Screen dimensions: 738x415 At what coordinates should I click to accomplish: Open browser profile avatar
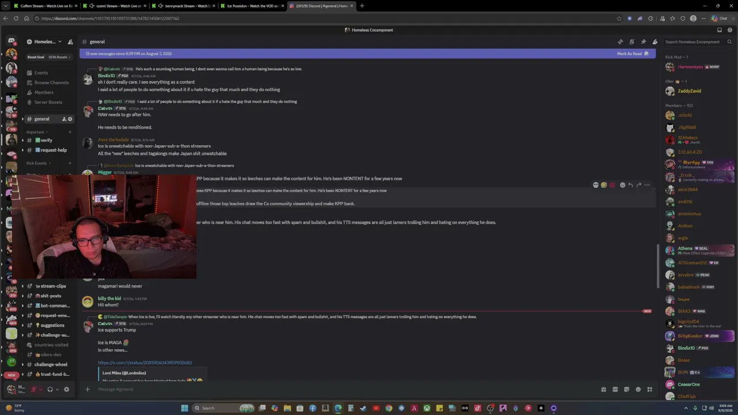(693, 18)
